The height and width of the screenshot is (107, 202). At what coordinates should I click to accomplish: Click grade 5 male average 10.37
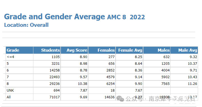(192, 64)
